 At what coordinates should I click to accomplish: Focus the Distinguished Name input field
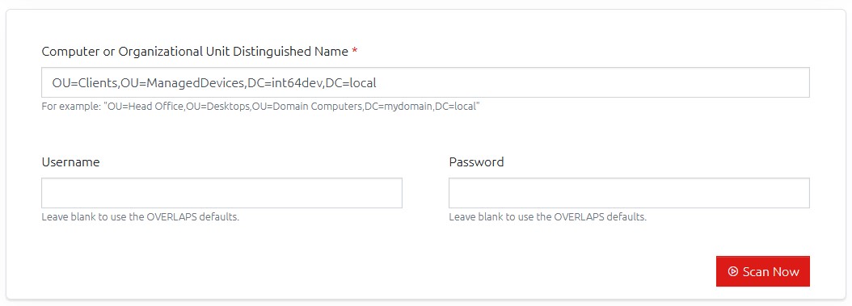425,82
